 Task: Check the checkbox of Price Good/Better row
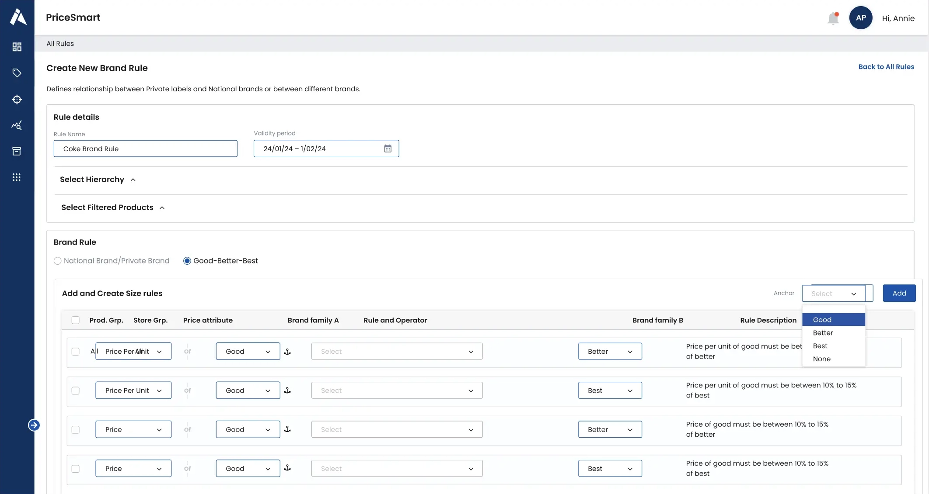tap(75, 429)
